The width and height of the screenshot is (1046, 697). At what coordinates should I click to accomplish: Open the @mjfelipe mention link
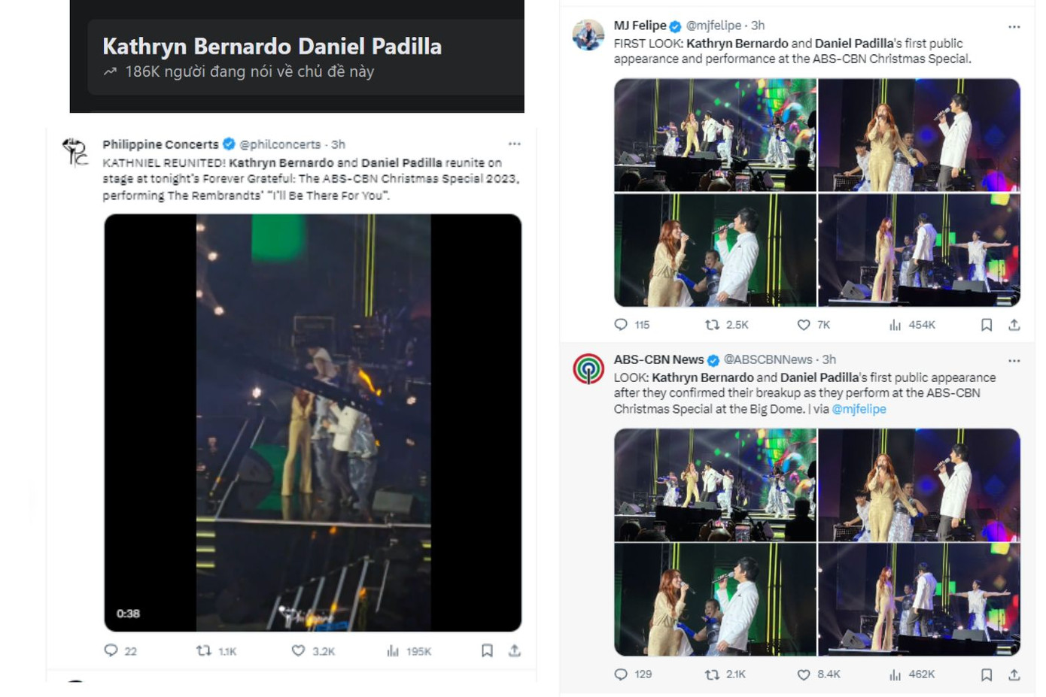coord(859,409)
